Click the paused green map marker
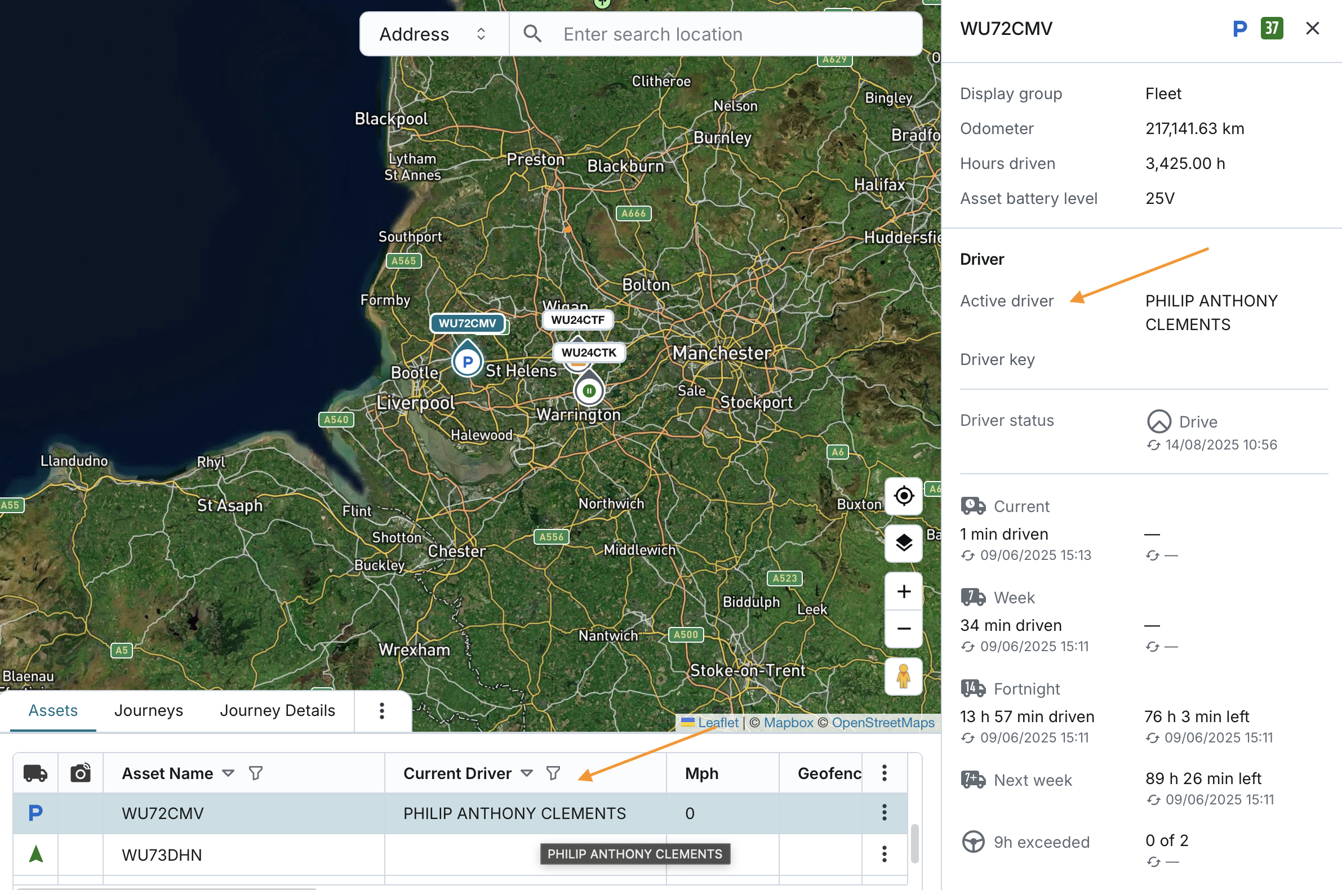1342x890 pixels. pos(589,390)
